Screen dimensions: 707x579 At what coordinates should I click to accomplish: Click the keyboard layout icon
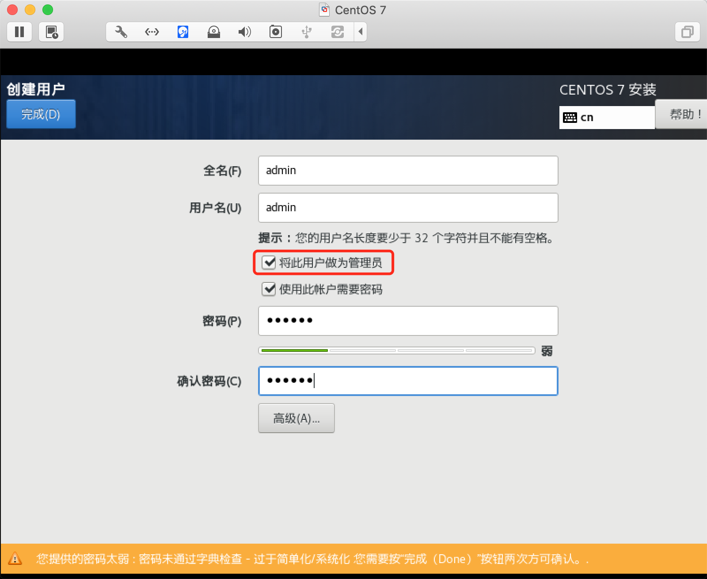[x=570, y=118]
